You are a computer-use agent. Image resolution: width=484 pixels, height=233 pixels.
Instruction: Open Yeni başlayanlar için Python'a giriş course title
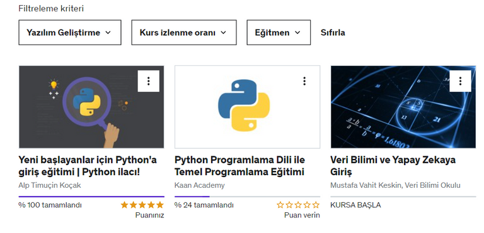(x=88, y=166)
